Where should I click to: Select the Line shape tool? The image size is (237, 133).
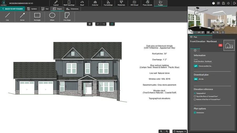click(x=7, y=17)
